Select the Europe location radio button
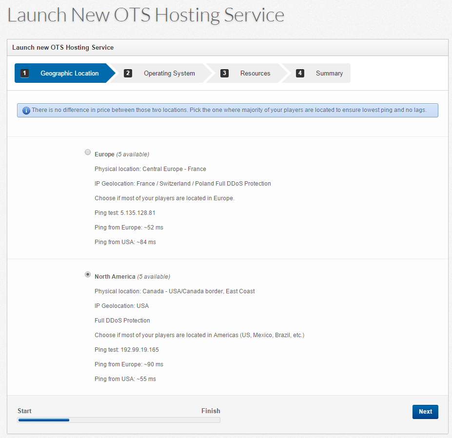The width and height of the screenshot is (452, 438). (88, 152)
